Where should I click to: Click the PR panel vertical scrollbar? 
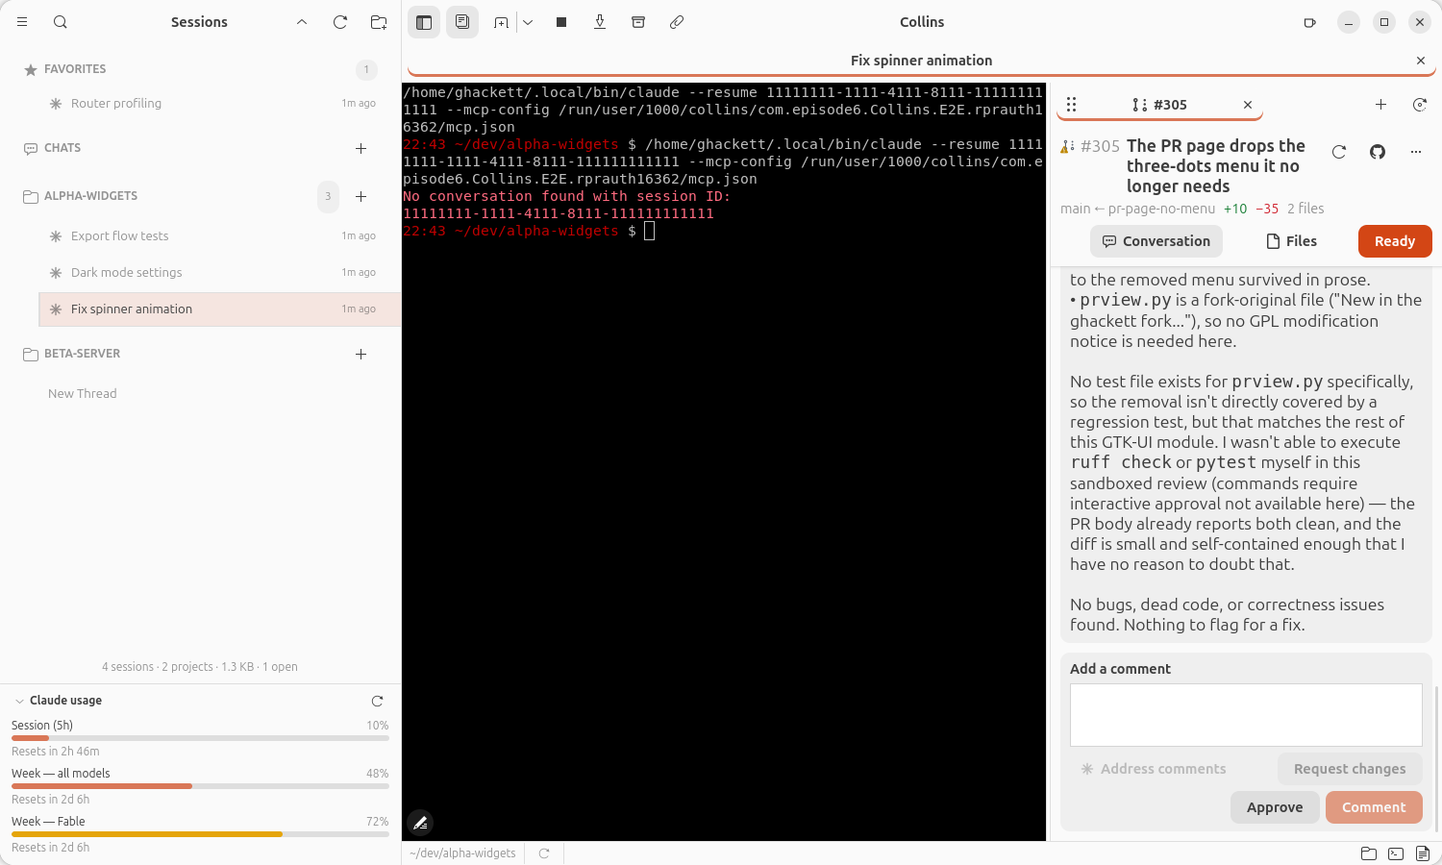(x=1437, y=759)
